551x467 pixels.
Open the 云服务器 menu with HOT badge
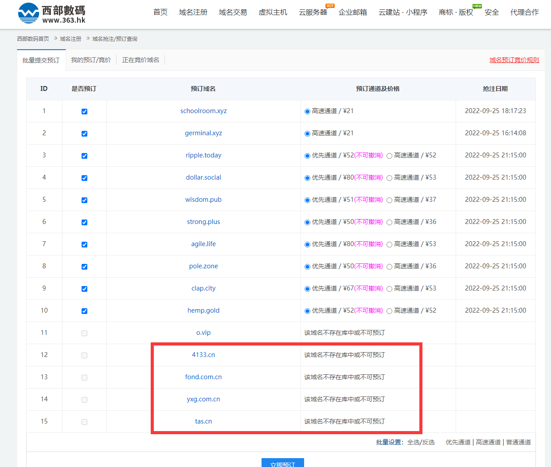coord(313,12)
